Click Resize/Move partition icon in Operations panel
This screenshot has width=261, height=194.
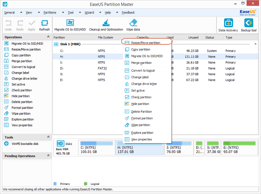(7, 49)
